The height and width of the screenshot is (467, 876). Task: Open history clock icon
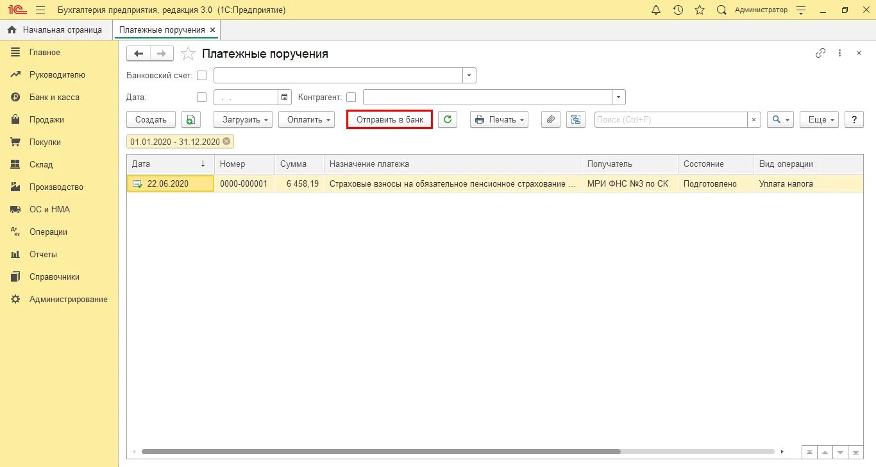coord(678,10)
